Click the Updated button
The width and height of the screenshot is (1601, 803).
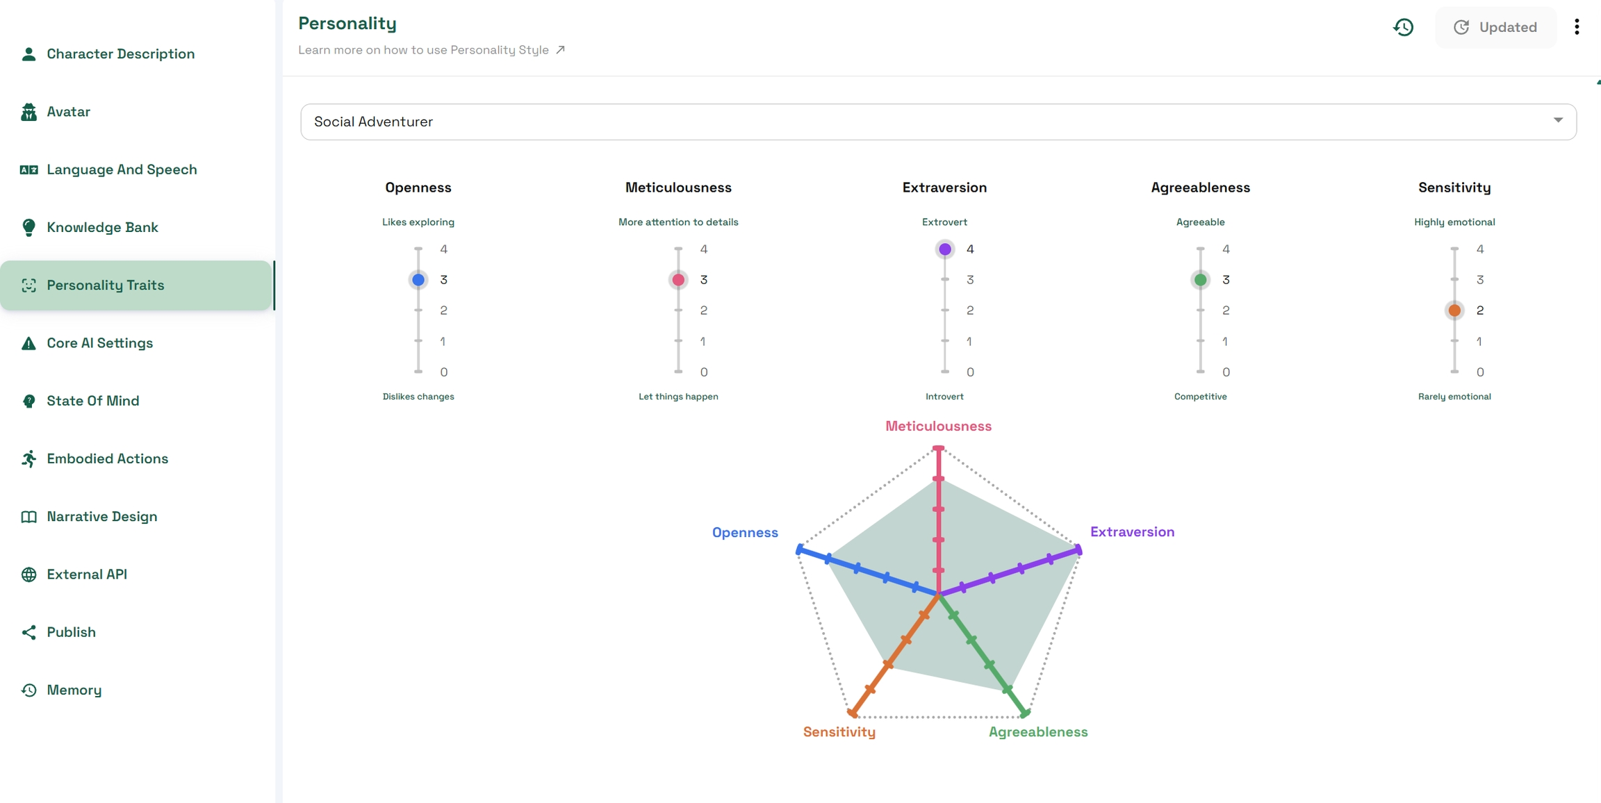click(1495, 27)
